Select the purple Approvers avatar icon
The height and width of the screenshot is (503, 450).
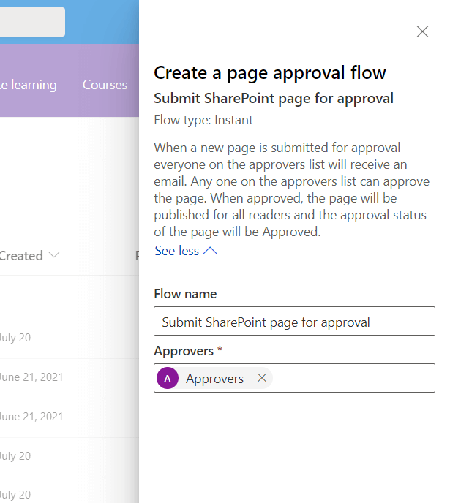[168, 378]
